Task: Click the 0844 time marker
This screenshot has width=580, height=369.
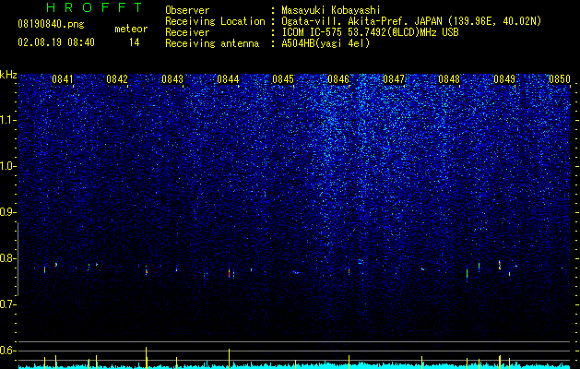Action: coord(228,78)
